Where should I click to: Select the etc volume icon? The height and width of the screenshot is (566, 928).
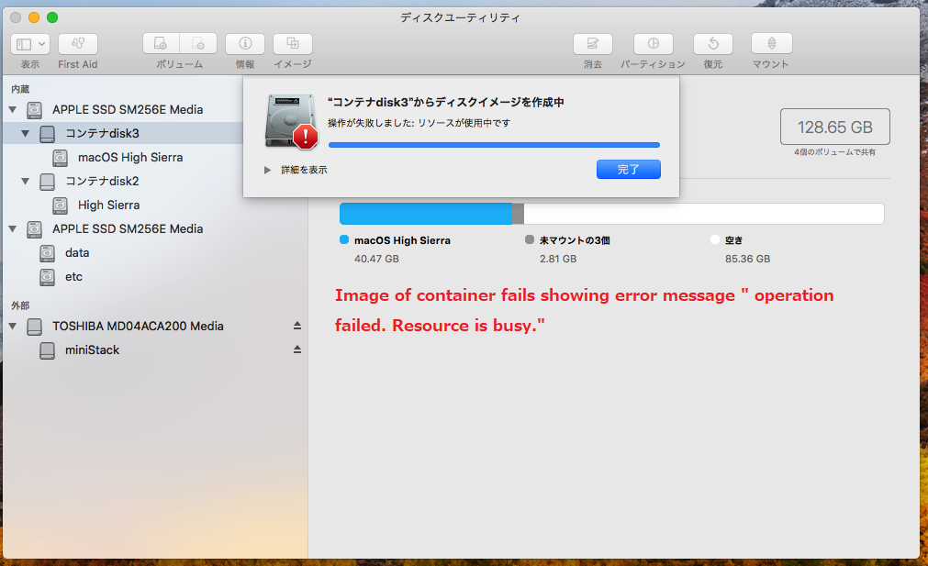(48, 277)
